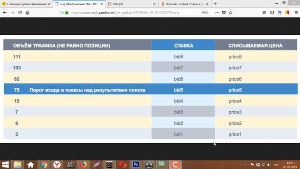Click the forward navigation arrow
This screenshot has width=300, height=169.
pyautogui.click(x=13, y=13)
